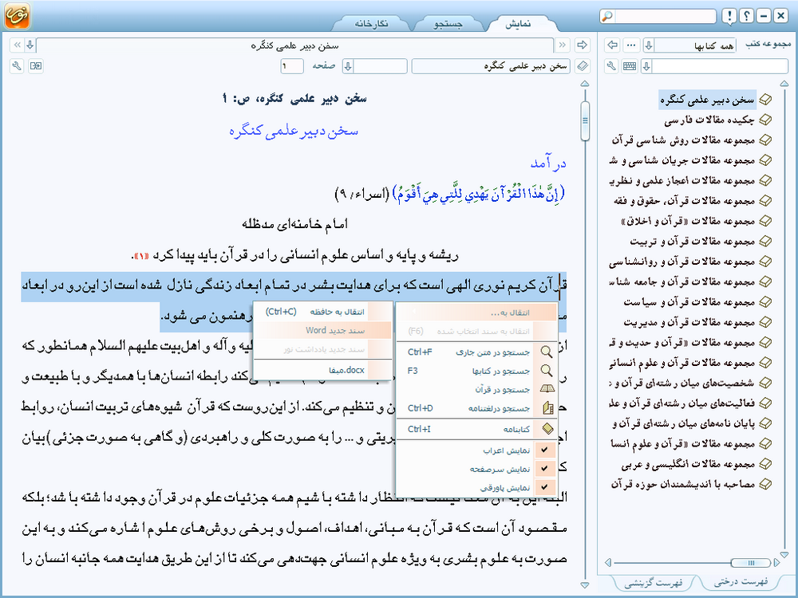Click book icon beside مجموعه مقالات قرآن و سیاست
This screenshot has height=598, width=798.
[x=765, y=302]
